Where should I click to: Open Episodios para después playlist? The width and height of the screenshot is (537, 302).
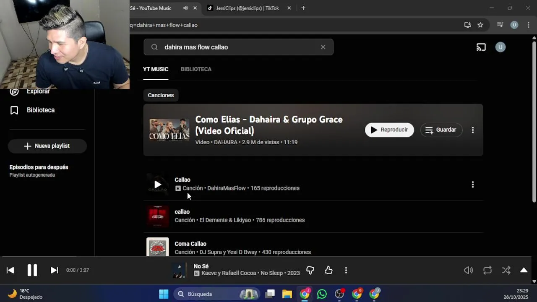39,171
